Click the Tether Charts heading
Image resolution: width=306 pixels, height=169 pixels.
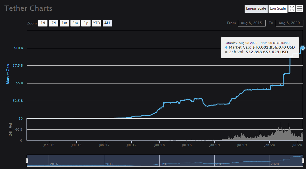[x=28, y=8]
